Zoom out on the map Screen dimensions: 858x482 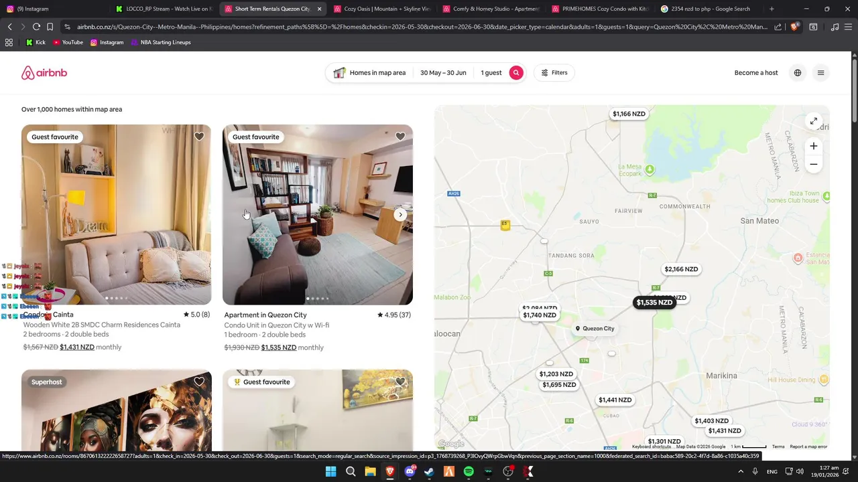(x=813, y=164)
